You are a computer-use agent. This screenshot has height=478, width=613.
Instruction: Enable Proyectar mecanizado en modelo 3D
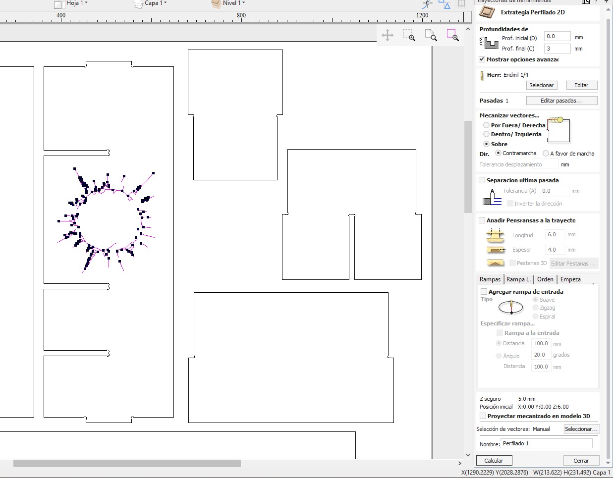pos(483,416)
